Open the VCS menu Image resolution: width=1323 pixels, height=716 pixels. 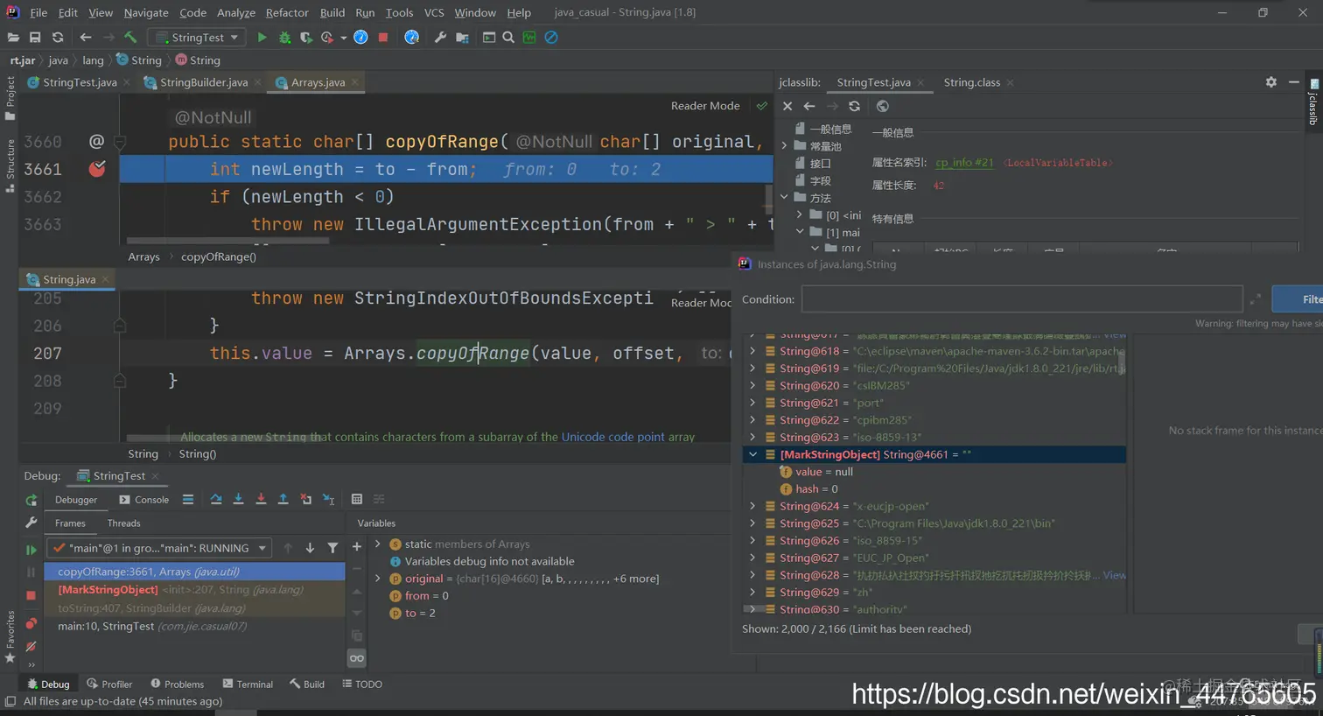pyautogui.click(x=434, y=12)
